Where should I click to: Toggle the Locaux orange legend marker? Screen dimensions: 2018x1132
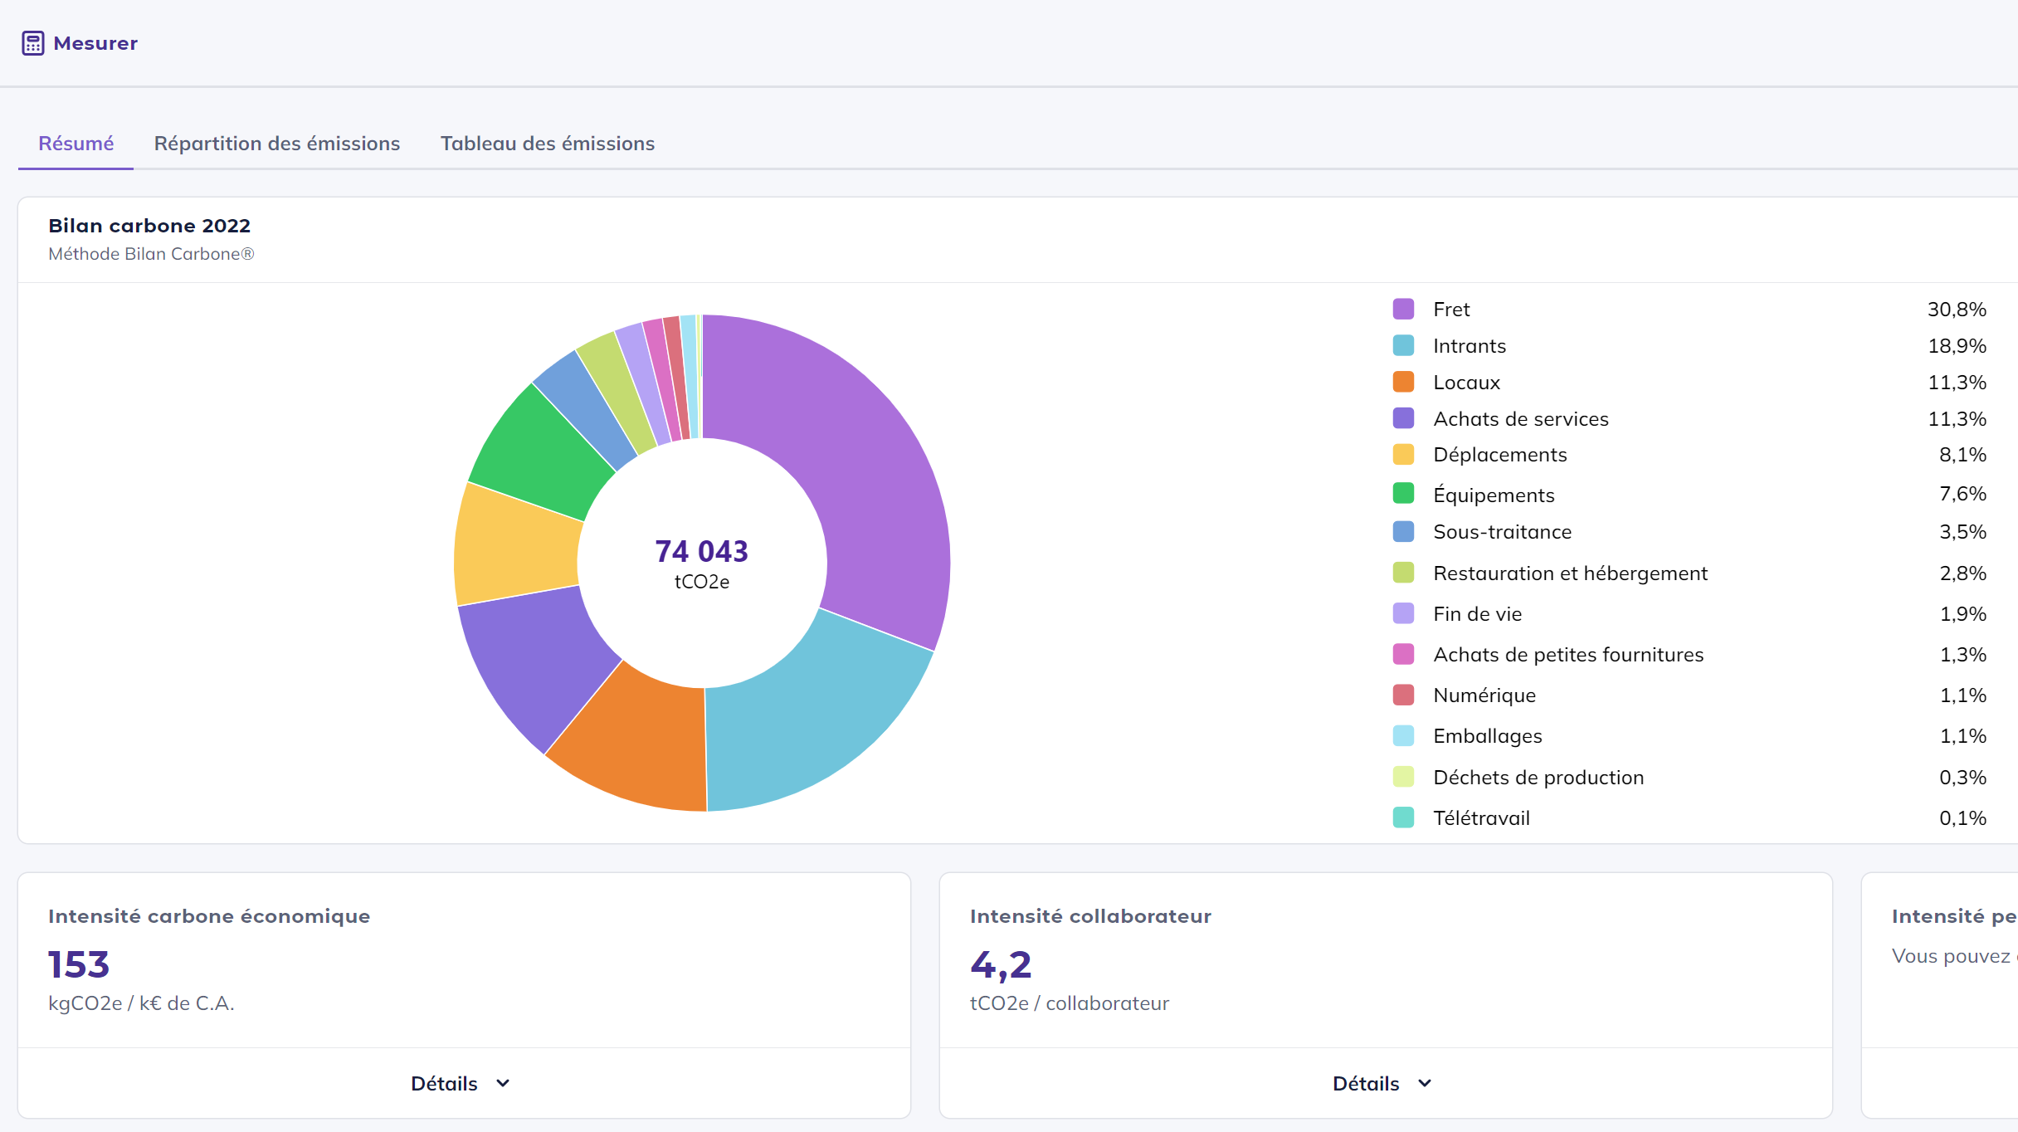pyautogui.click(x=1403, y=383)
